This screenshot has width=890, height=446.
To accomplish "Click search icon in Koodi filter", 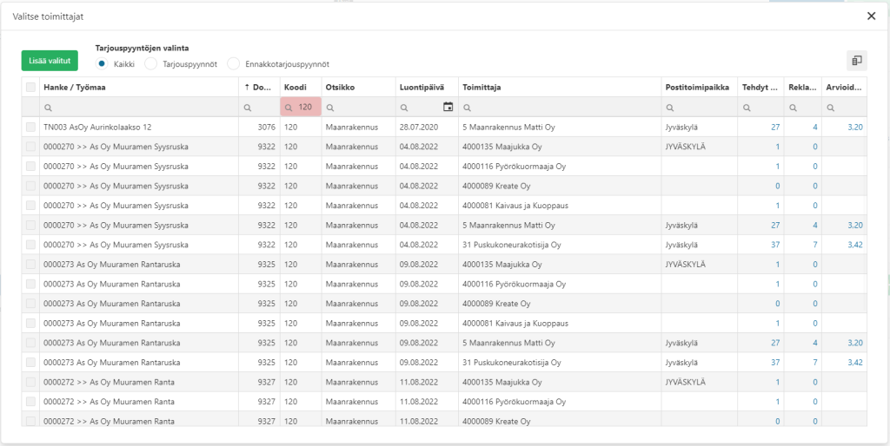I will click(x=289, y=107).
